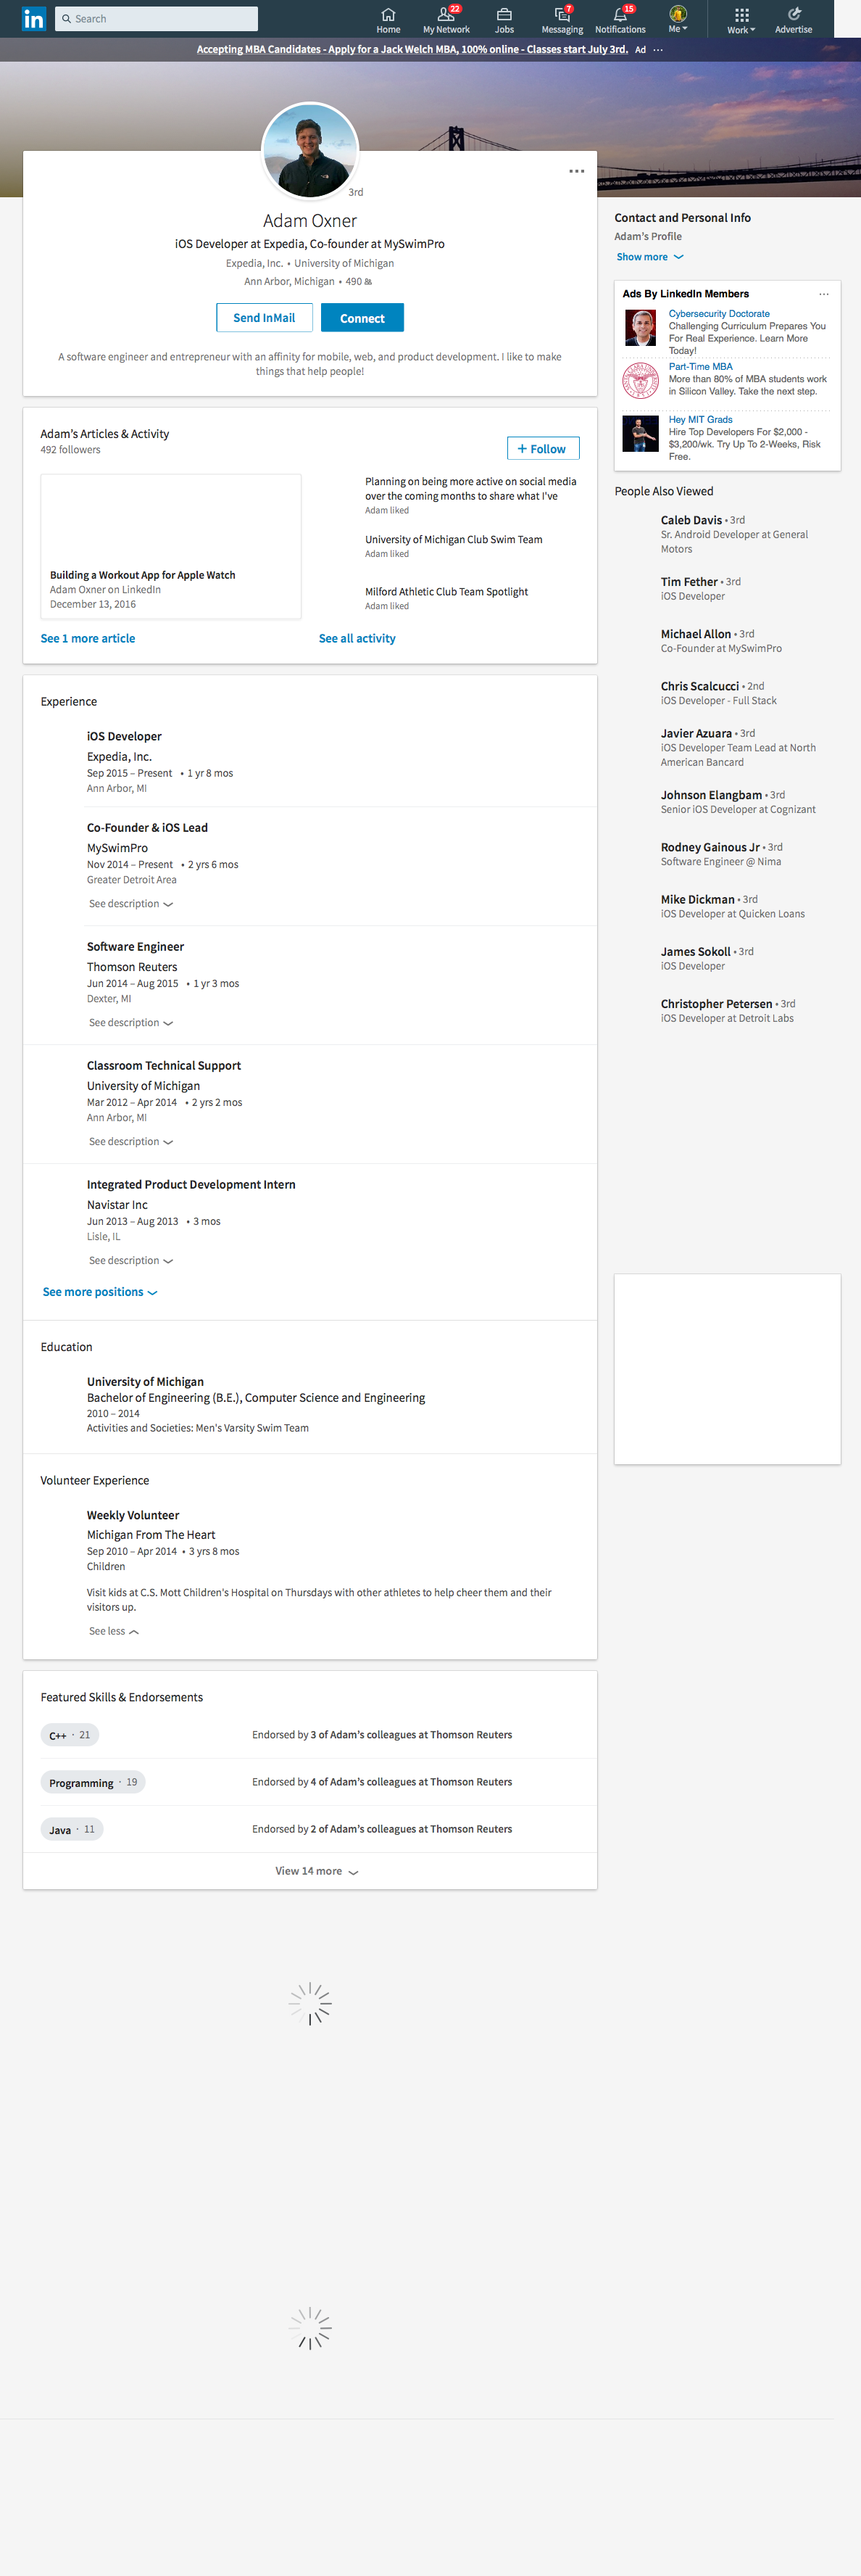
Task: View Notifications bell icon
Action: coord(620,15)
